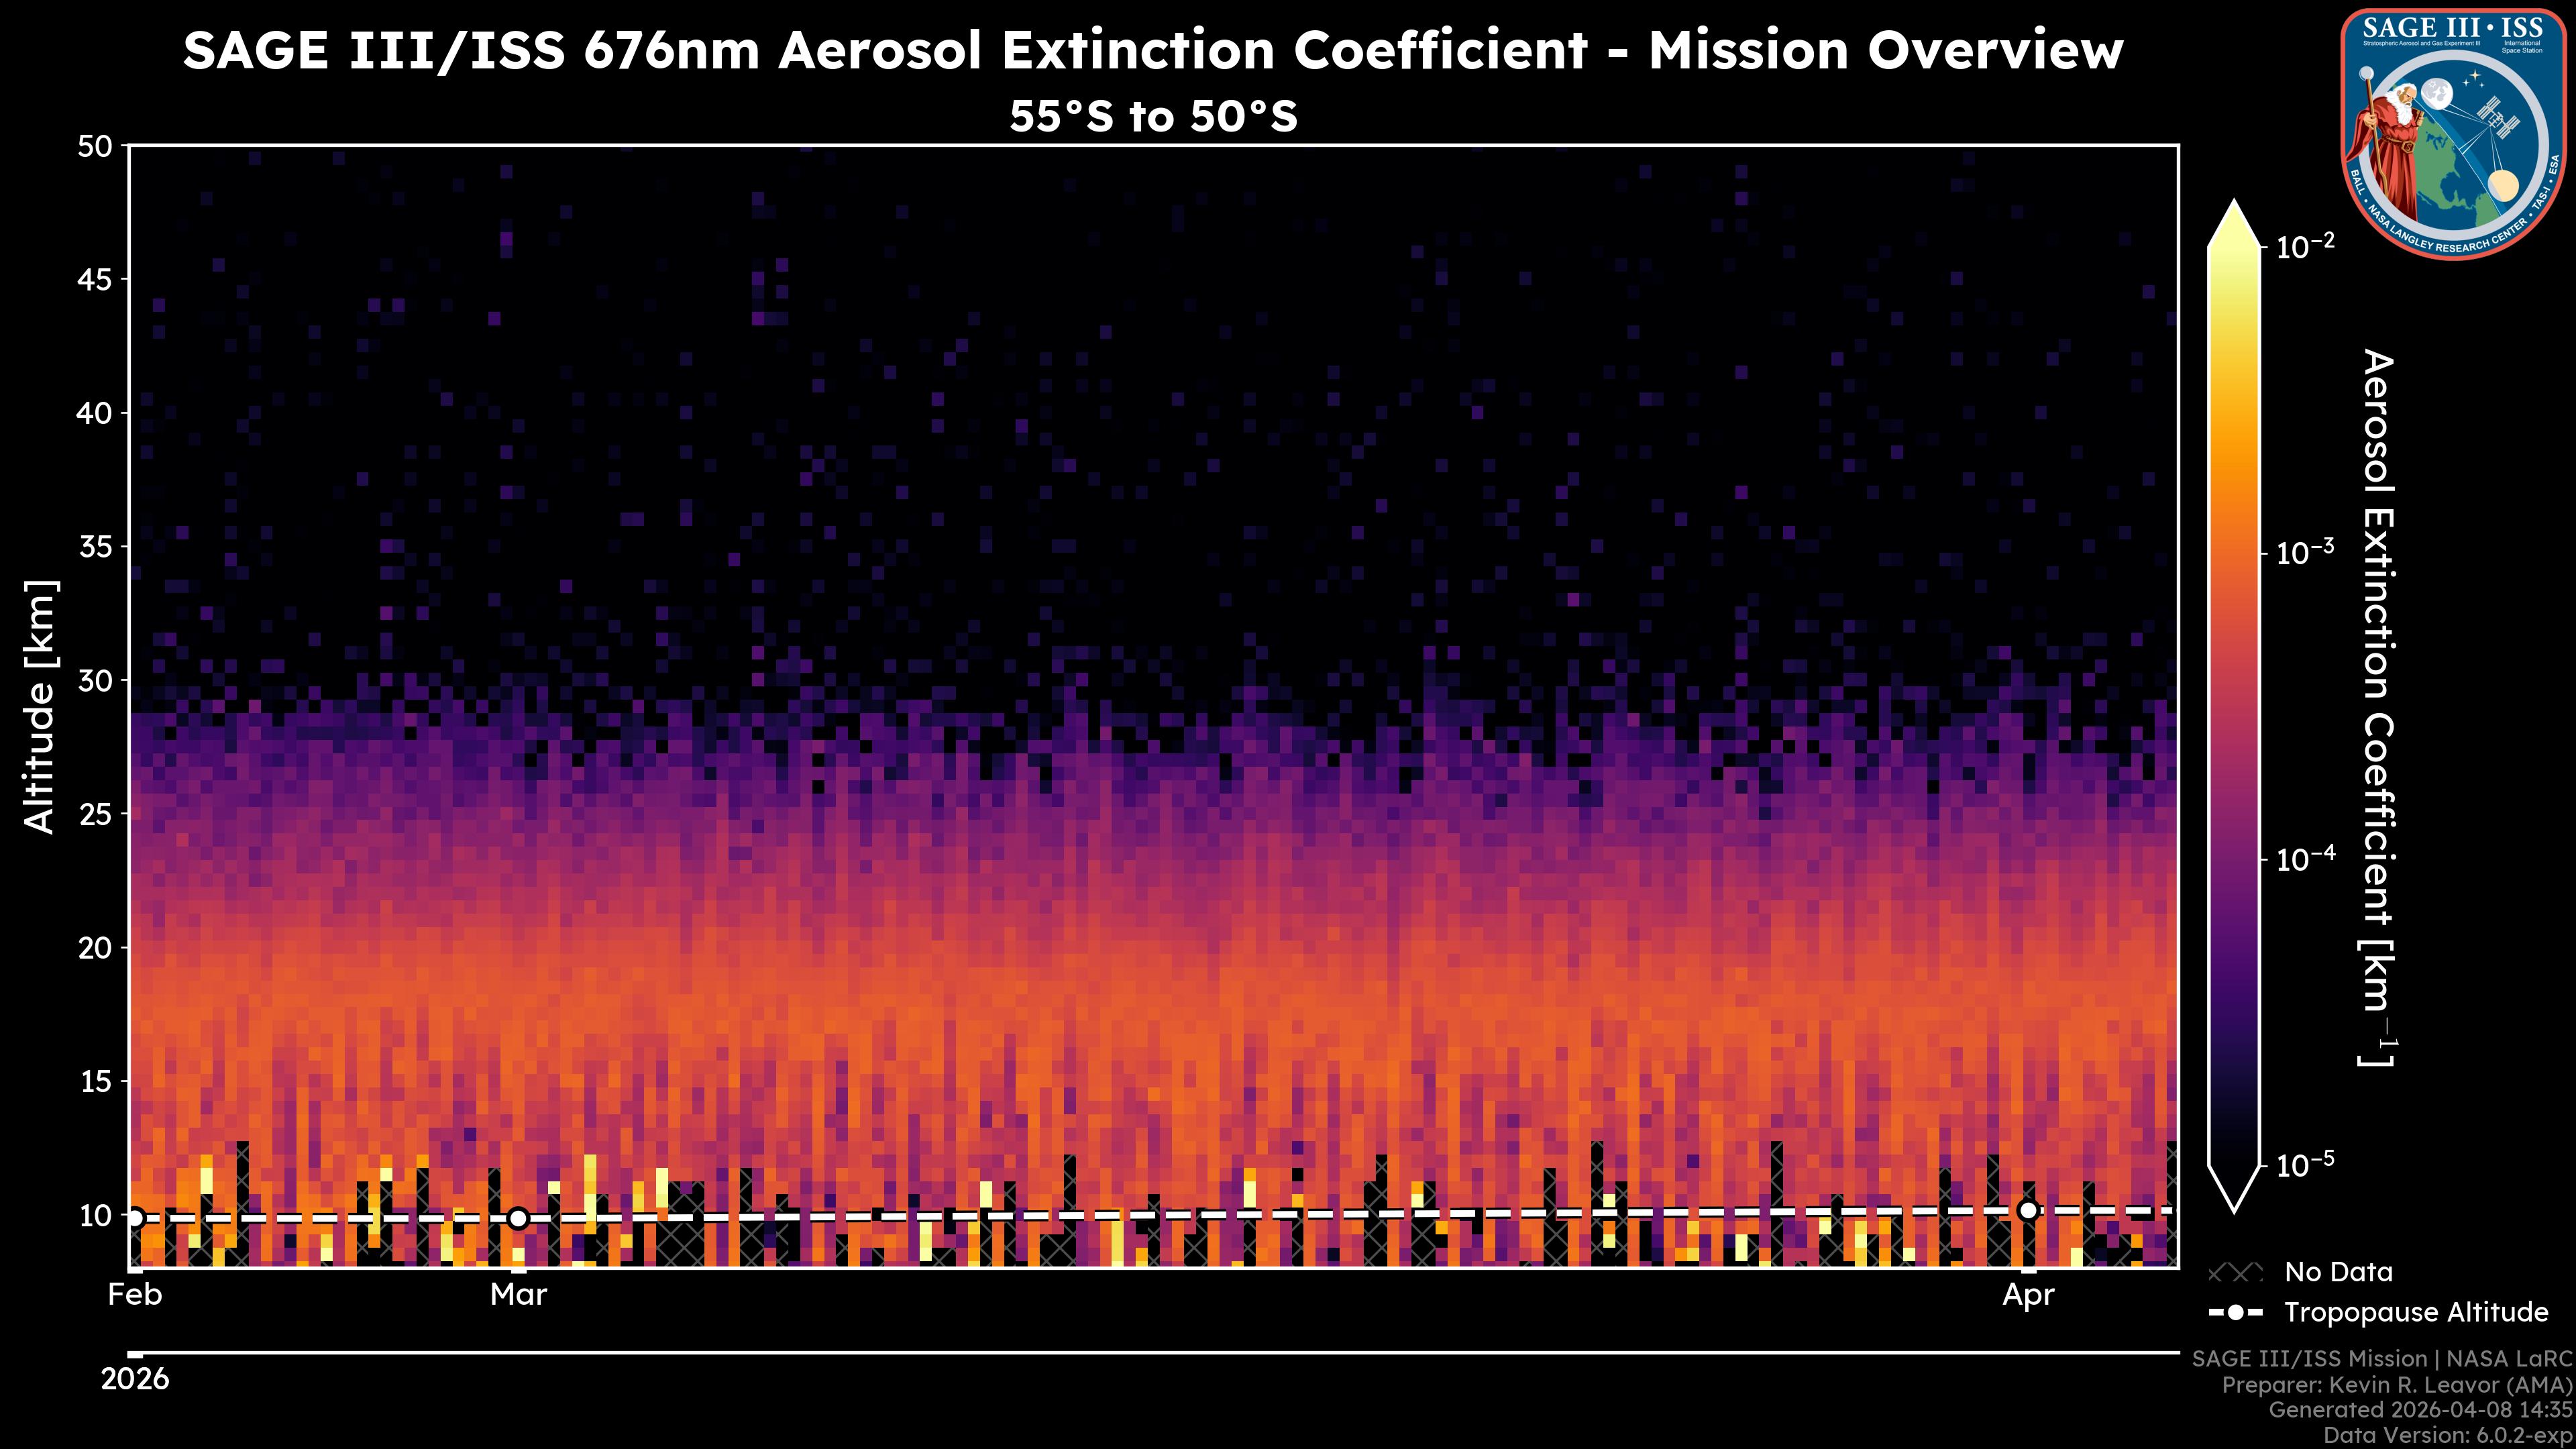Click the Feb tick label on x-axis
Image resolution: width=2576 pixels, height=1449 pixels.
[x=135, y=1295]
